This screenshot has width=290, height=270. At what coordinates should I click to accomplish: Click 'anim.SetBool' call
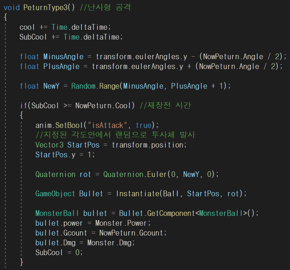click(x=59, y=125)
